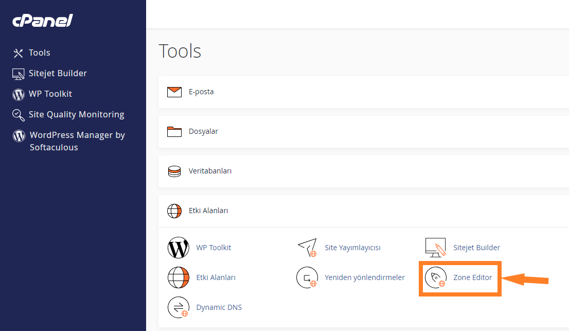The height and width of the screenshot is (331, 569).
Task: Click the Site Yayımlayıcısı paper plane icon
Action: point(307,248)
